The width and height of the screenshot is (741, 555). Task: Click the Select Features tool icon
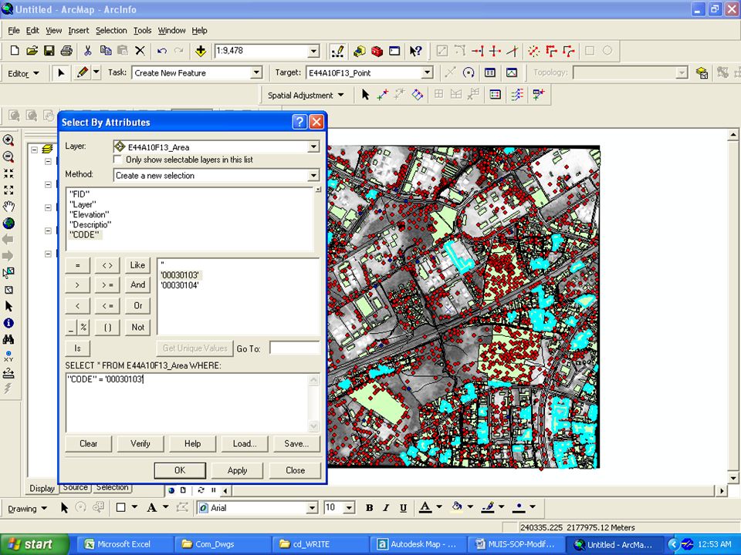8,273
